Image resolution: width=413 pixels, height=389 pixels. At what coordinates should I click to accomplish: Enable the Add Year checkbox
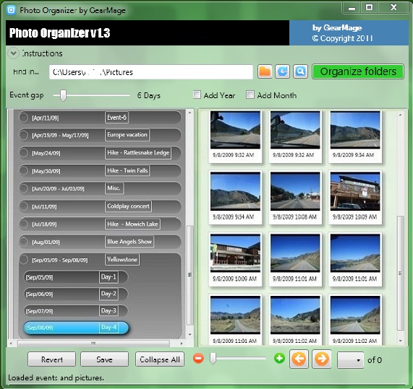click(197, 95)
